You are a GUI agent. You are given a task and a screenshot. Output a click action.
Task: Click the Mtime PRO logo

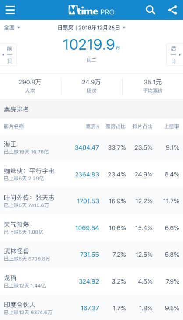coord(91,10)
